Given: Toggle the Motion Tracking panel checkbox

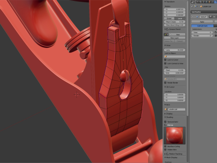Looking at the screenshot, I should coord(167,154).
